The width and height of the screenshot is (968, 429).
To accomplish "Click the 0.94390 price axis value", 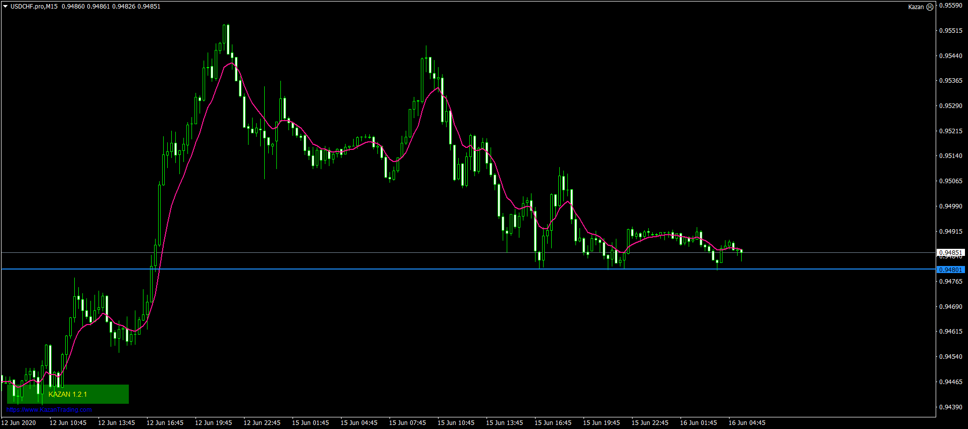I will 950,407.
